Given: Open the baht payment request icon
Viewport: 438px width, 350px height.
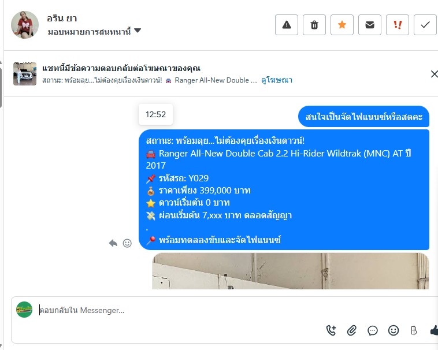Looking at the screenshot, I should coord(414,330).
